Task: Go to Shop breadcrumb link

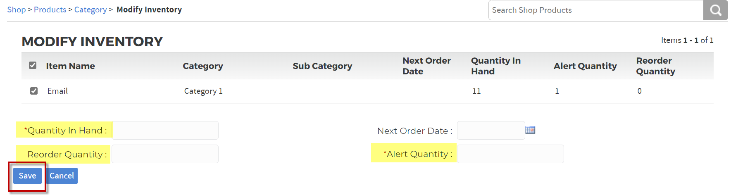Action: [x=17, y=10]
